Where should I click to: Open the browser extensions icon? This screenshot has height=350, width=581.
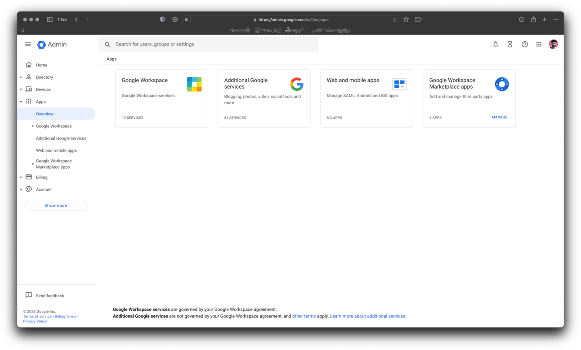point(418,19)
